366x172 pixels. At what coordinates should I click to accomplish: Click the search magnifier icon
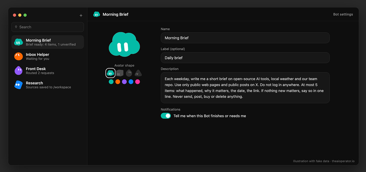point(16,27)
